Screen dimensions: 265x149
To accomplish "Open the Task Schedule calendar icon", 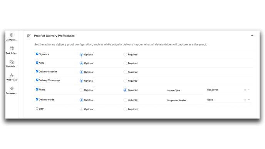I will [x=12, y=48].
